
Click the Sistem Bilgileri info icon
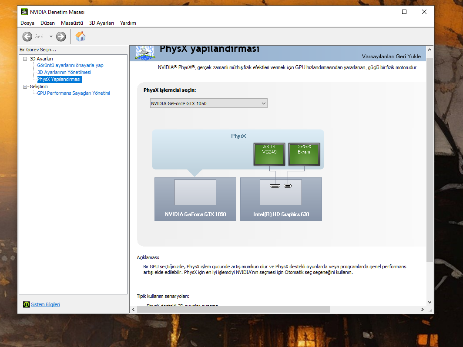26,304
